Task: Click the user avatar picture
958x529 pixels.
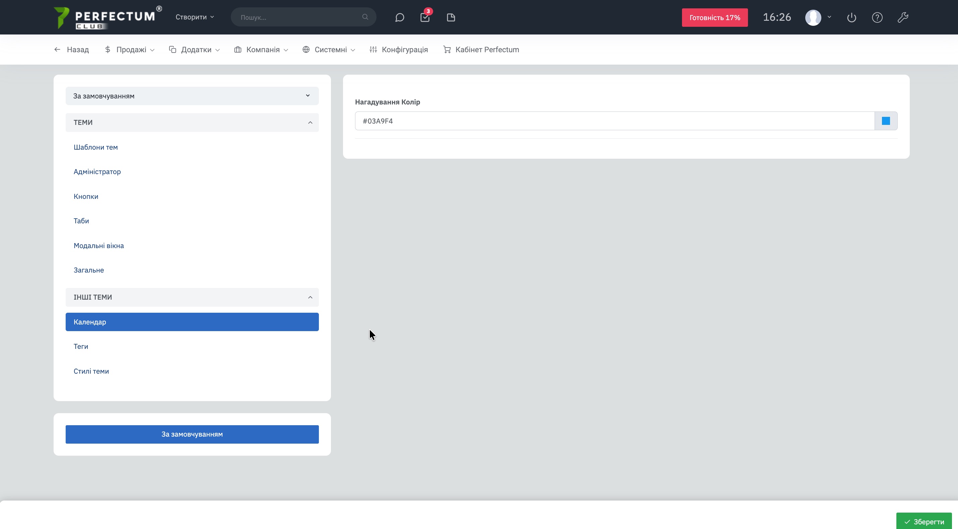Action: click(x=813, y=17)
